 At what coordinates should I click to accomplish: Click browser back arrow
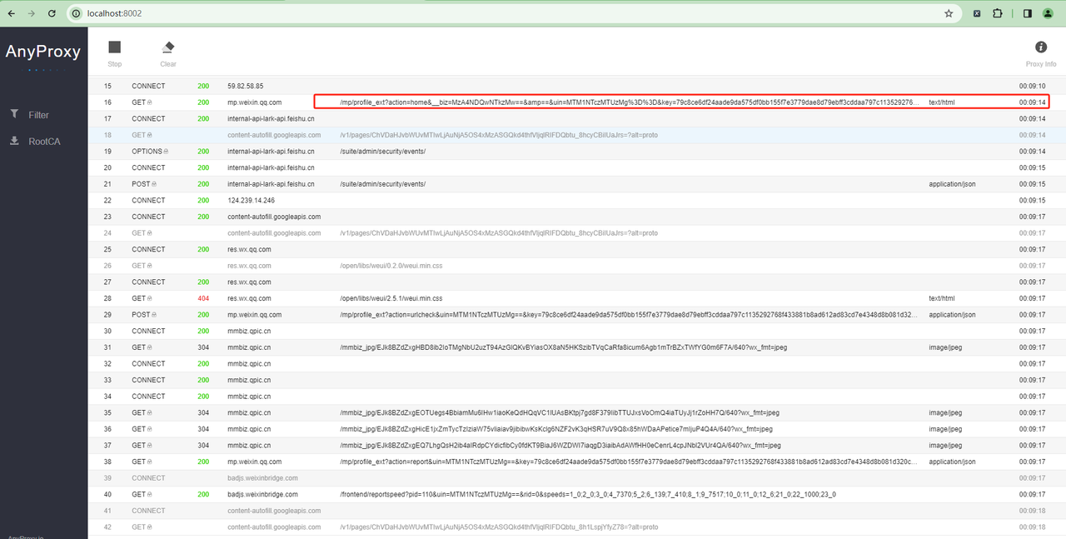pyautogui.click(x=12, y=13)
